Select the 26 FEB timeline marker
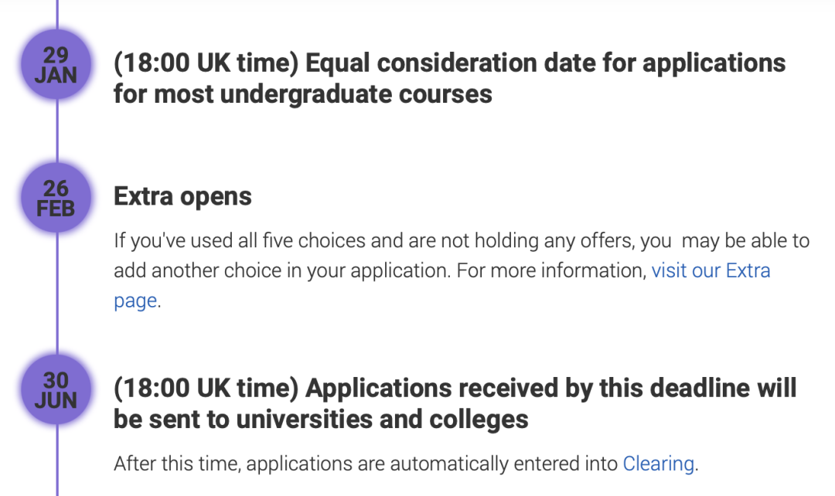The height and width of the screenshot is (496, 835). click(x=56, y=198)
